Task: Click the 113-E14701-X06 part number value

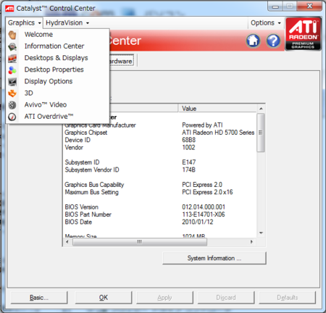Action: coord(204,214)
